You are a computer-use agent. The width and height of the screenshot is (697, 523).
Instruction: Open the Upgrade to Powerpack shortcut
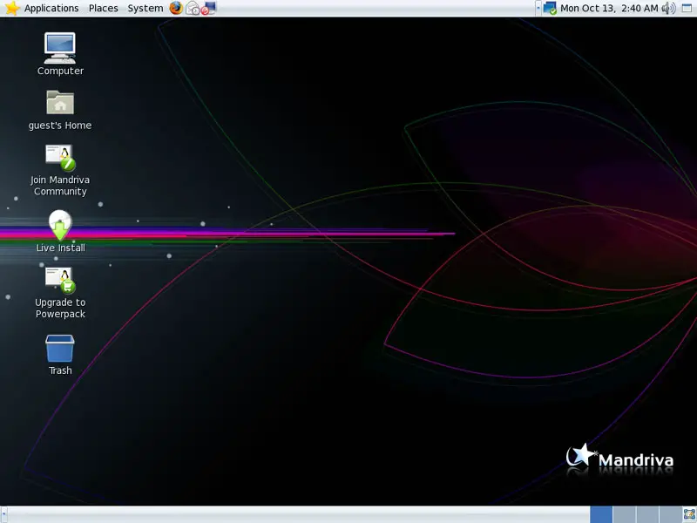click(x=60, y=293)
